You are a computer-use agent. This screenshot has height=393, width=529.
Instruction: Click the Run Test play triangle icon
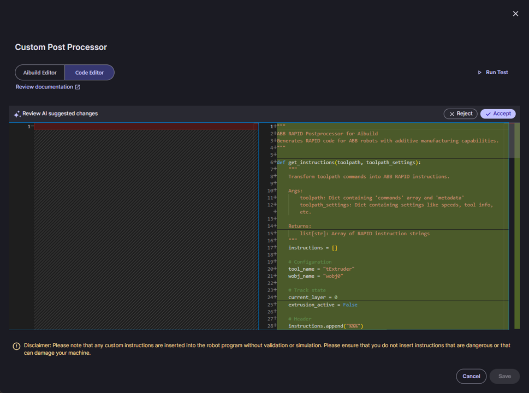click(480, 73)
